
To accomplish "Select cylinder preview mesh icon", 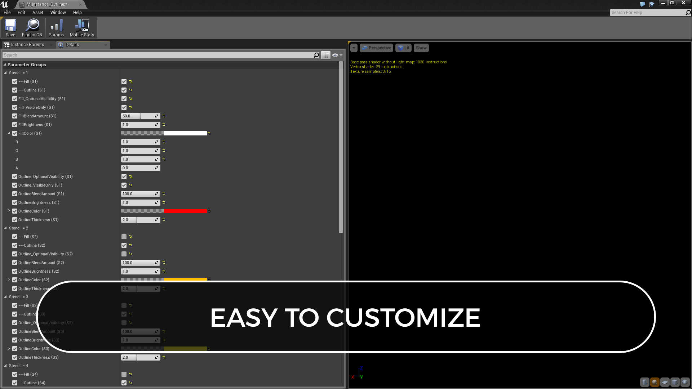I will 645,382.
